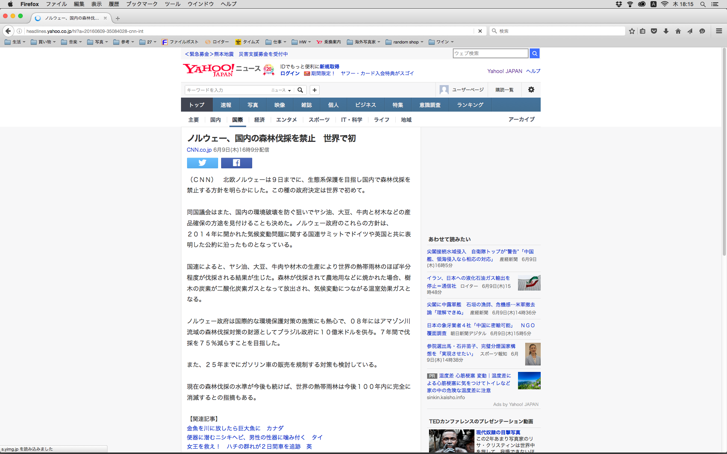727x454 pixels.
Task: Save page to Pocket icon
Action: 654,31
